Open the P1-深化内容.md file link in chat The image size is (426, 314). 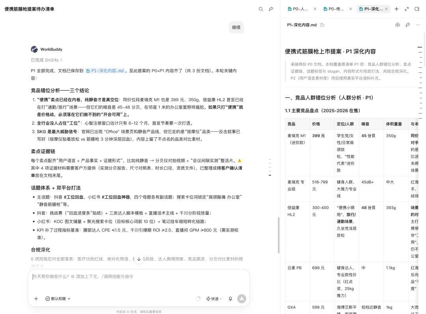(x=105, y=71)
